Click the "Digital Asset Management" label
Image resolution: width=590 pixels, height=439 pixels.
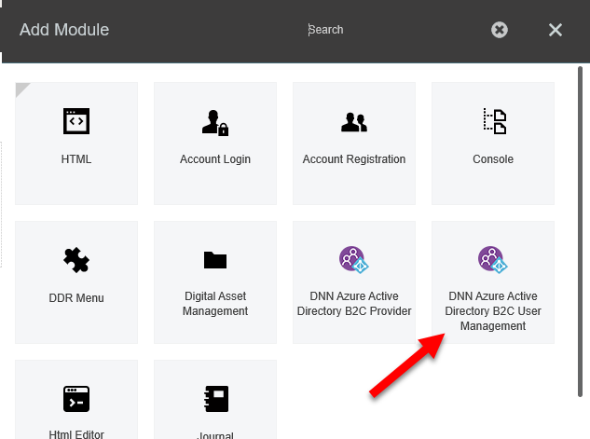[x=215, y=304]
